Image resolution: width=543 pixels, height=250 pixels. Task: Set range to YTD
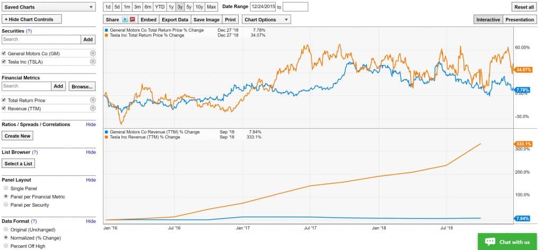(160, 7)
